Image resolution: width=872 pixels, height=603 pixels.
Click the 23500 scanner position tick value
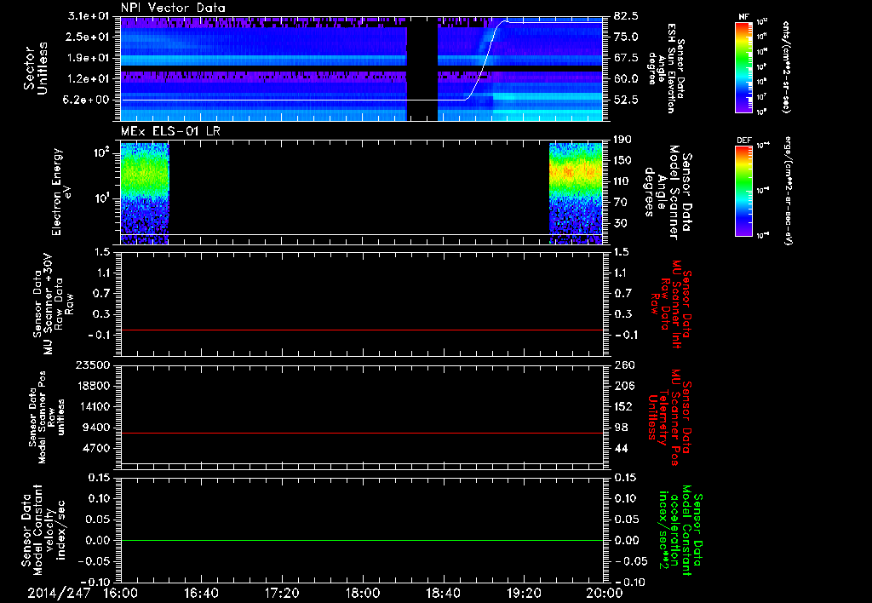(x=94, y=365)
